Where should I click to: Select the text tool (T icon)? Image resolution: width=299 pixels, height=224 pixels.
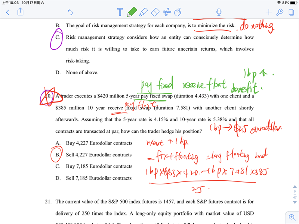coord(120,12)
